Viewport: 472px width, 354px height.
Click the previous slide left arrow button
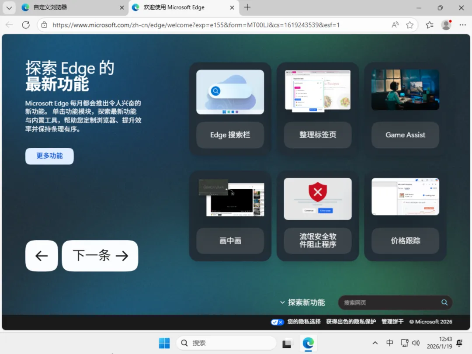tap(42, 256)
